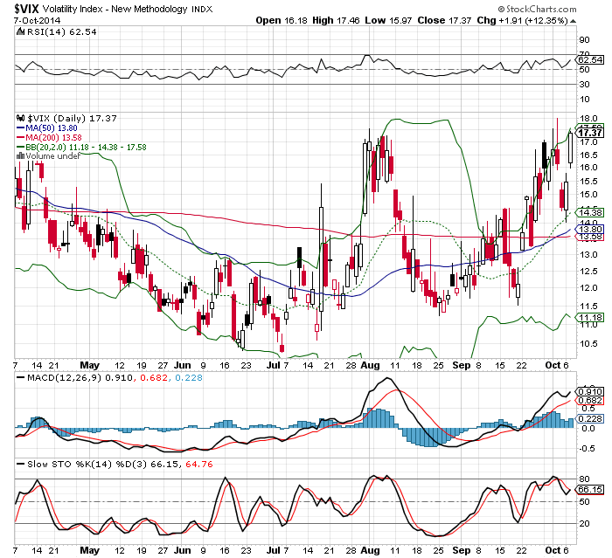Screen dimensions: 612x558
Task: Click the 66.15 stochastic value tag
Action: click(x=590, y=489)
